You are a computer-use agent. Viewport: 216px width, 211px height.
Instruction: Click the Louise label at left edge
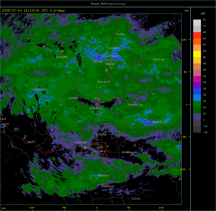(x=5, y=124)
